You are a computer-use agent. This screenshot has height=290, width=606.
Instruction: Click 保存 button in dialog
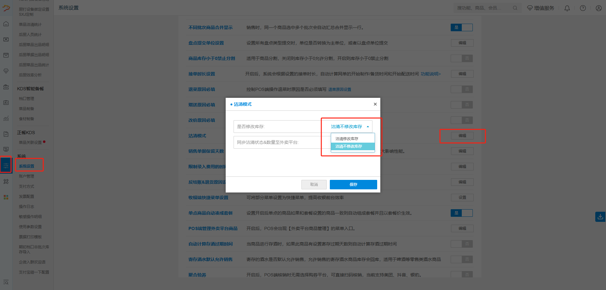pyautogui.click(x=353, y=185)
